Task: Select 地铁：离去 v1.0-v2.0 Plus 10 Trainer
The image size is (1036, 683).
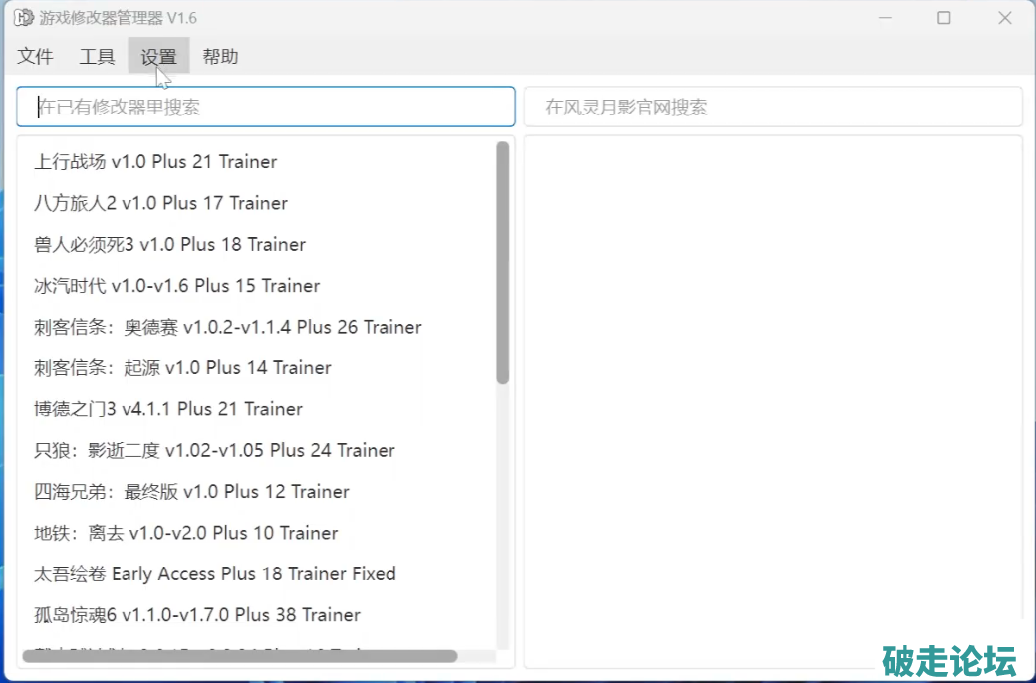Action: tap(185, 533)
